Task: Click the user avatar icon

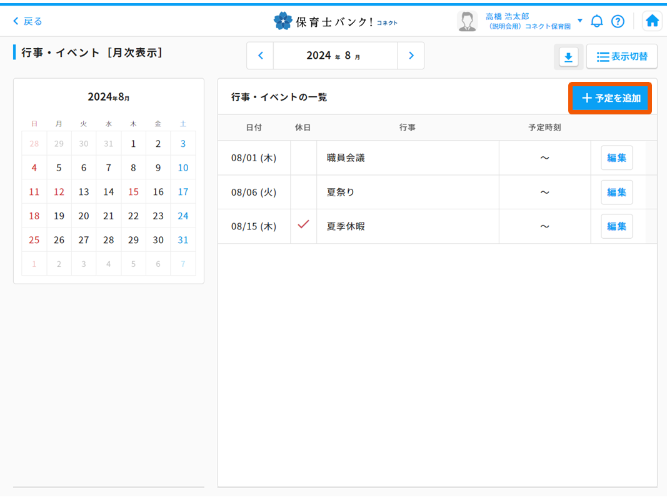Action: tap(467, 21)
